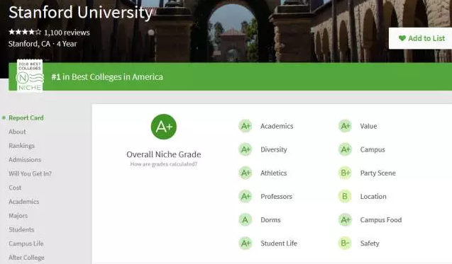This screenshot has height=264, width=452.
Task: Open 'How are grades calculated?' link
Action: click(164, 164)
